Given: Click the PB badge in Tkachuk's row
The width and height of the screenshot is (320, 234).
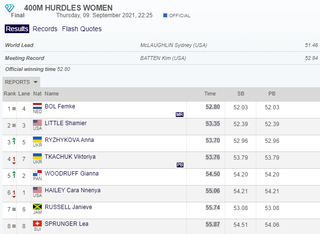Looking at the screenshot, I should [180, 164].
